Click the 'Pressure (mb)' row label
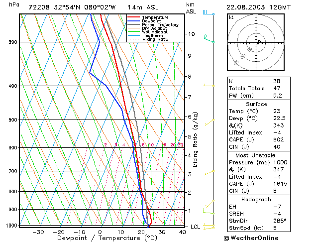 click(x=249, y=162)
